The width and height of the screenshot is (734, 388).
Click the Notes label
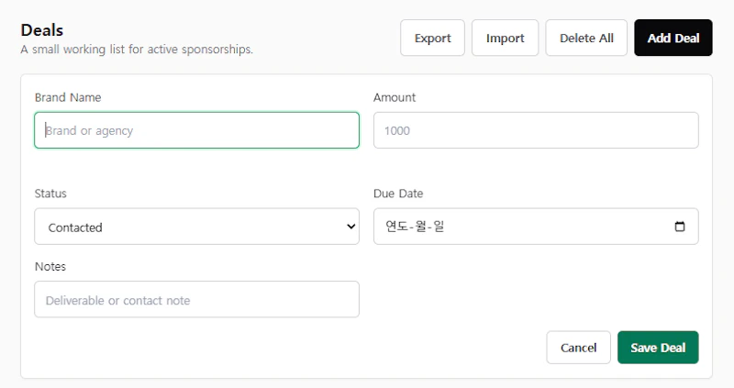coord(50,266)
